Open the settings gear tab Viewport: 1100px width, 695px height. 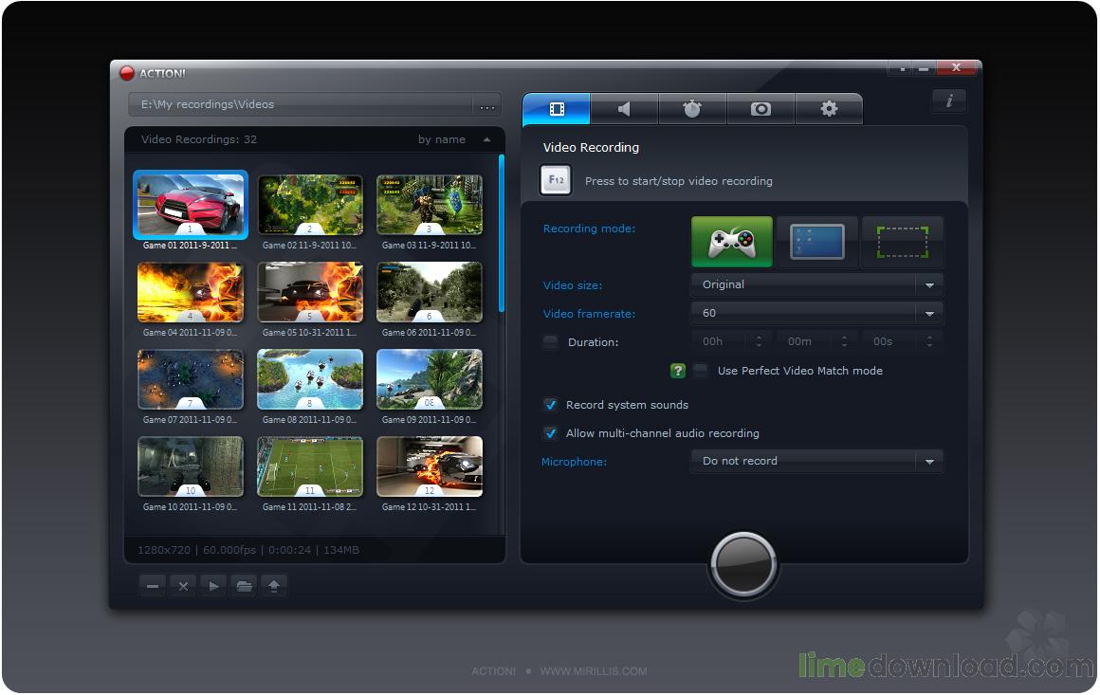pos(829,109)
